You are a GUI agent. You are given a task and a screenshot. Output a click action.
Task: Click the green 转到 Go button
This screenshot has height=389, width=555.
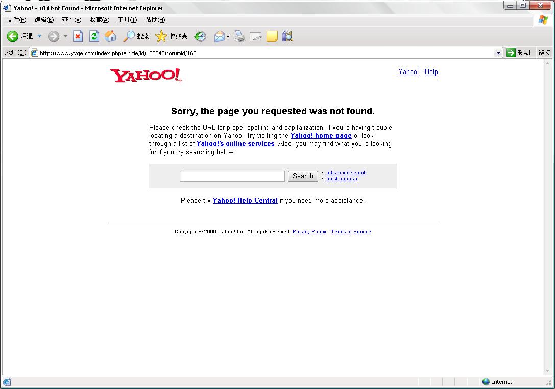(x=519, y=53)
